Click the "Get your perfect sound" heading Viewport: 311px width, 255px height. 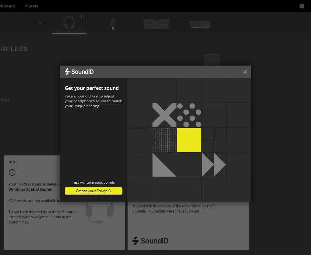coord(92,88)
